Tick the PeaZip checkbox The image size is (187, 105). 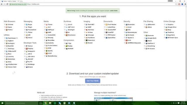(x=65, y=46)
